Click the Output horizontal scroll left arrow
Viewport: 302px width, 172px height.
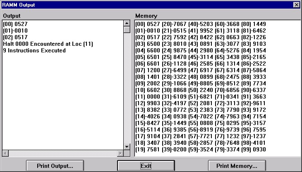coord(5,153)
